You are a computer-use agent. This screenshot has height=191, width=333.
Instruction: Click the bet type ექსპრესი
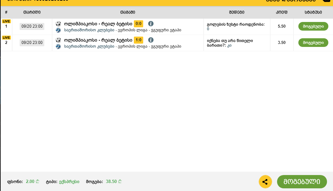point(69,182)
